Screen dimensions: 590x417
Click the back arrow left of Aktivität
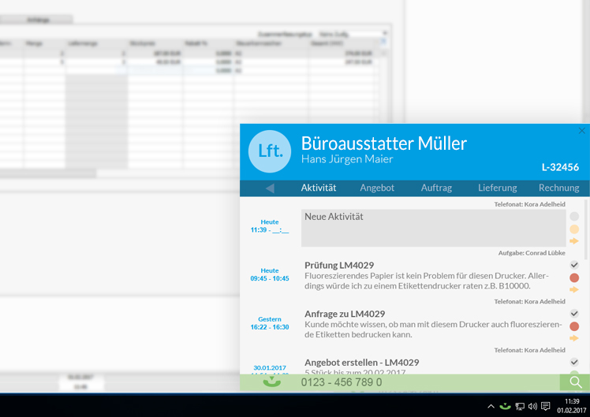coord(270,188)
